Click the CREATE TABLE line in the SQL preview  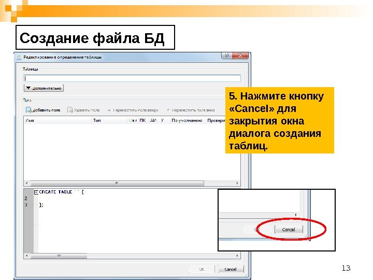61,192
